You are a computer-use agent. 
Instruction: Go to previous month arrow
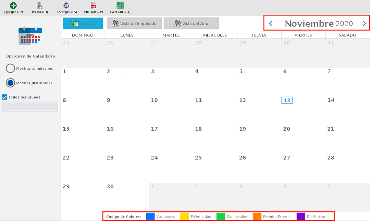click(271, 24)
